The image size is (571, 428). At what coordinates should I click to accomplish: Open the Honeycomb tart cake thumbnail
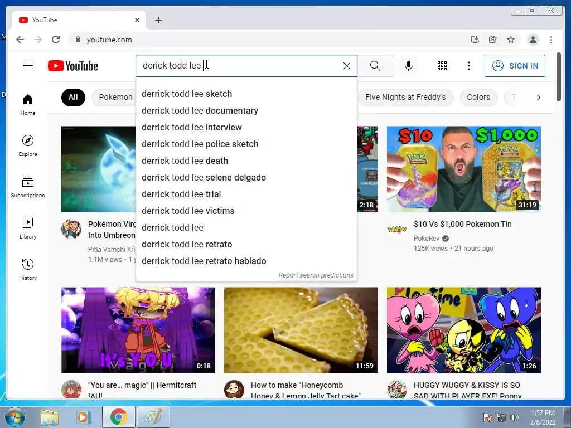[301, 330]
